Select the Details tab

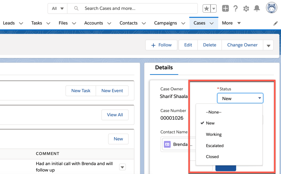[x=164, y=68]
